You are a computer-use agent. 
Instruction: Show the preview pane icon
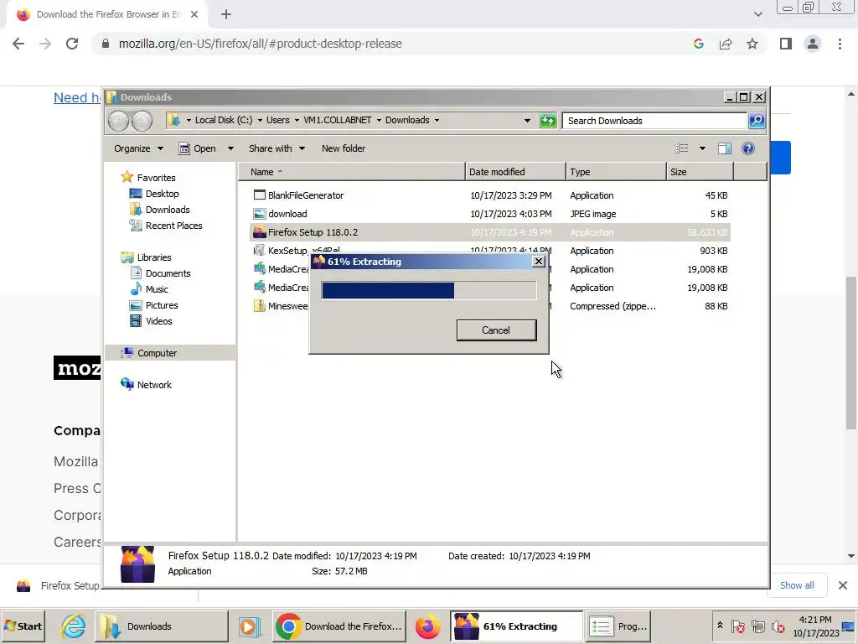click(725, 148)
